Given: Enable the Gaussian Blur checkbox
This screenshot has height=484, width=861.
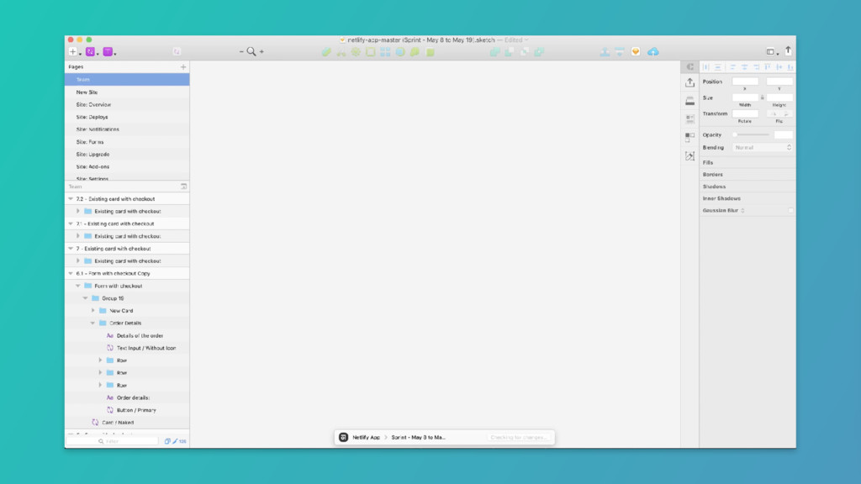Looking at the screenshot, I should click(x=790, y=210).
